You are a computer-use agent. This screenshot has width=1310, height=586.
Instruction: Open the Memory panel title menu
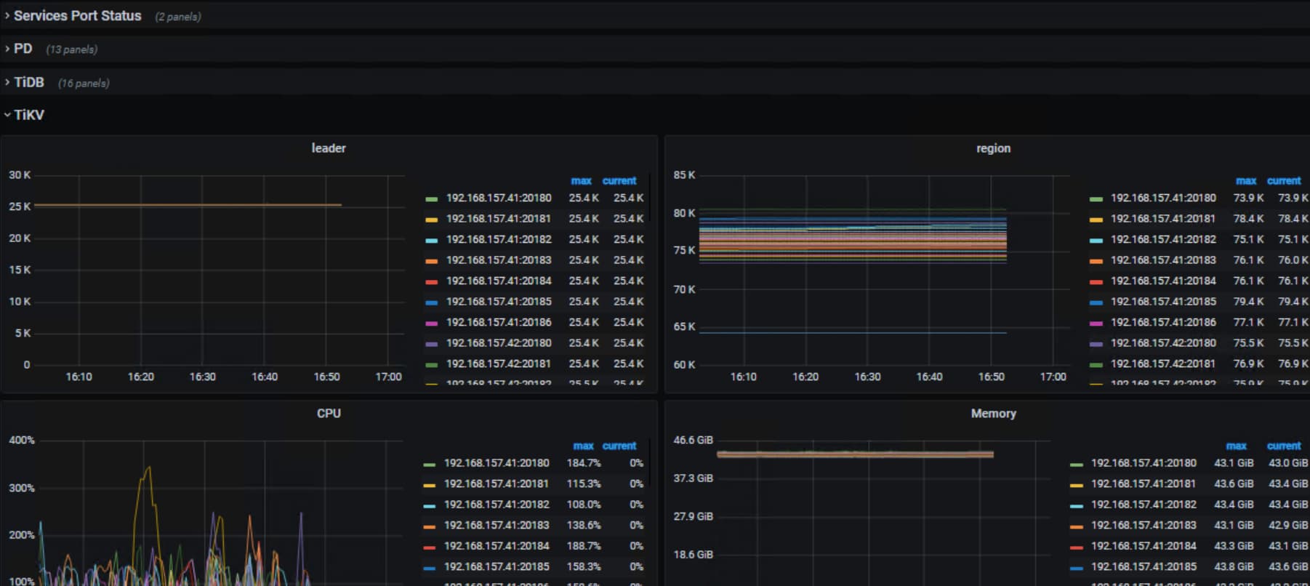993,413
